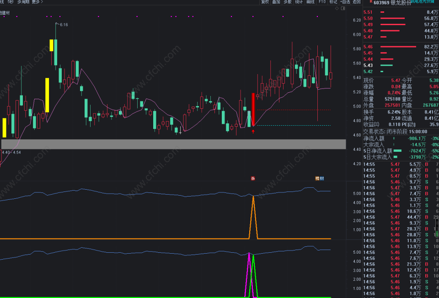This screenshot has width=439, height=298.
Task: Click the 外盘 257501 value
Action: click(392, 105)
